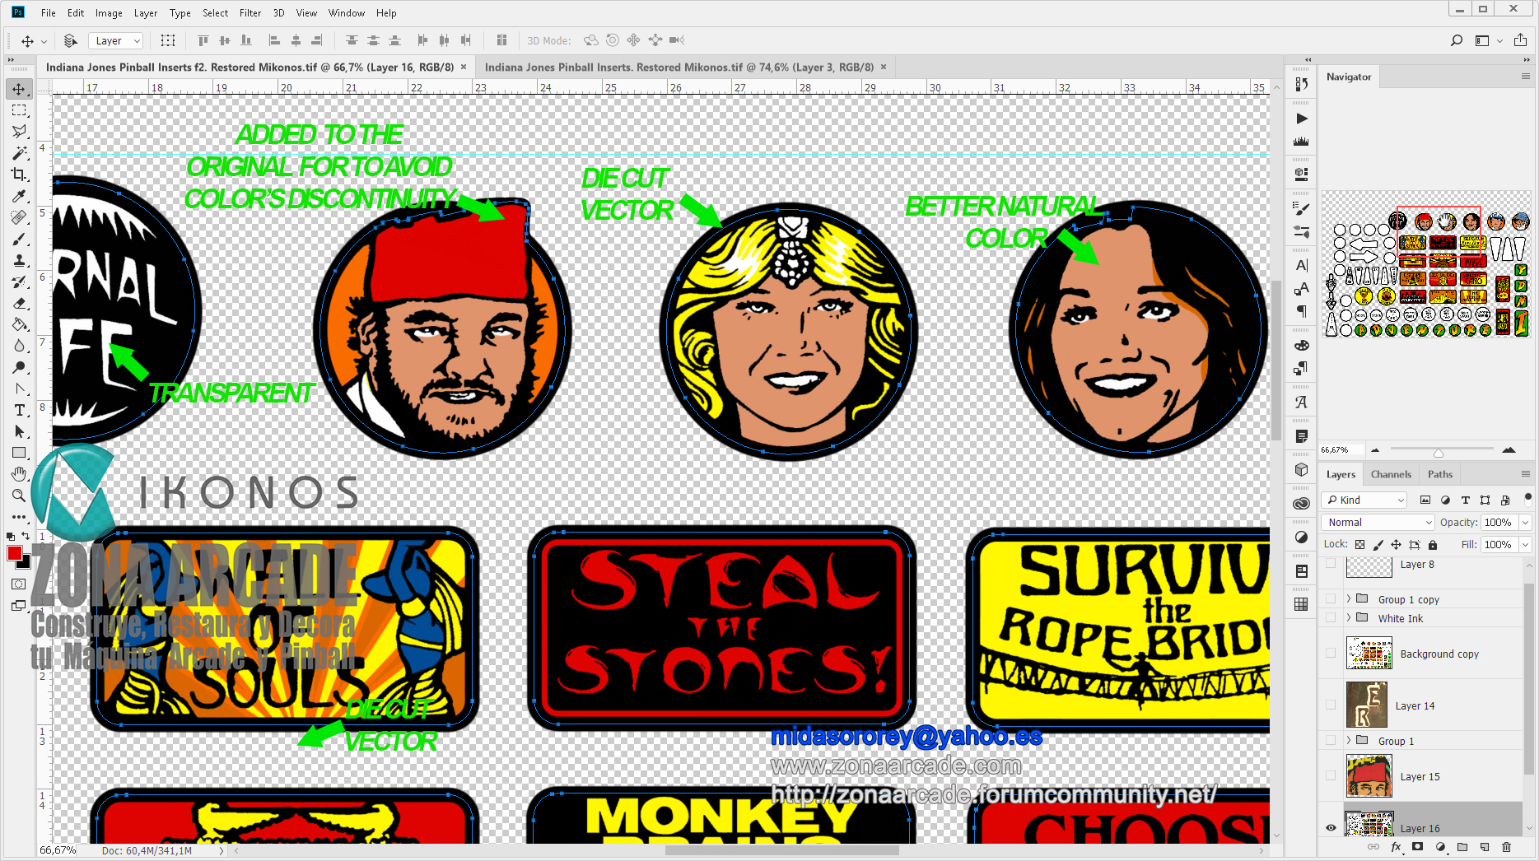1539x861 pixels.
Task: Open the Filter menu
Action: coord(250,12)
